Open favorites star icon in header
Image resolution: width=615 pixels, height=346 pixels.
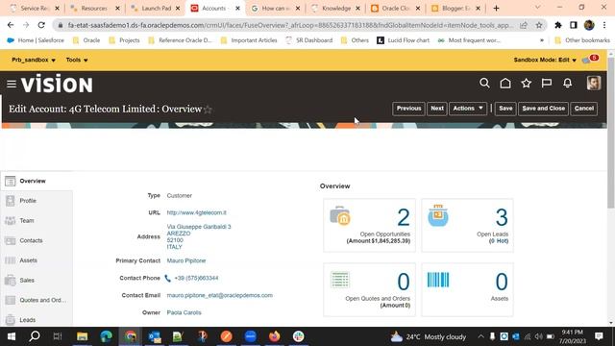526,84
